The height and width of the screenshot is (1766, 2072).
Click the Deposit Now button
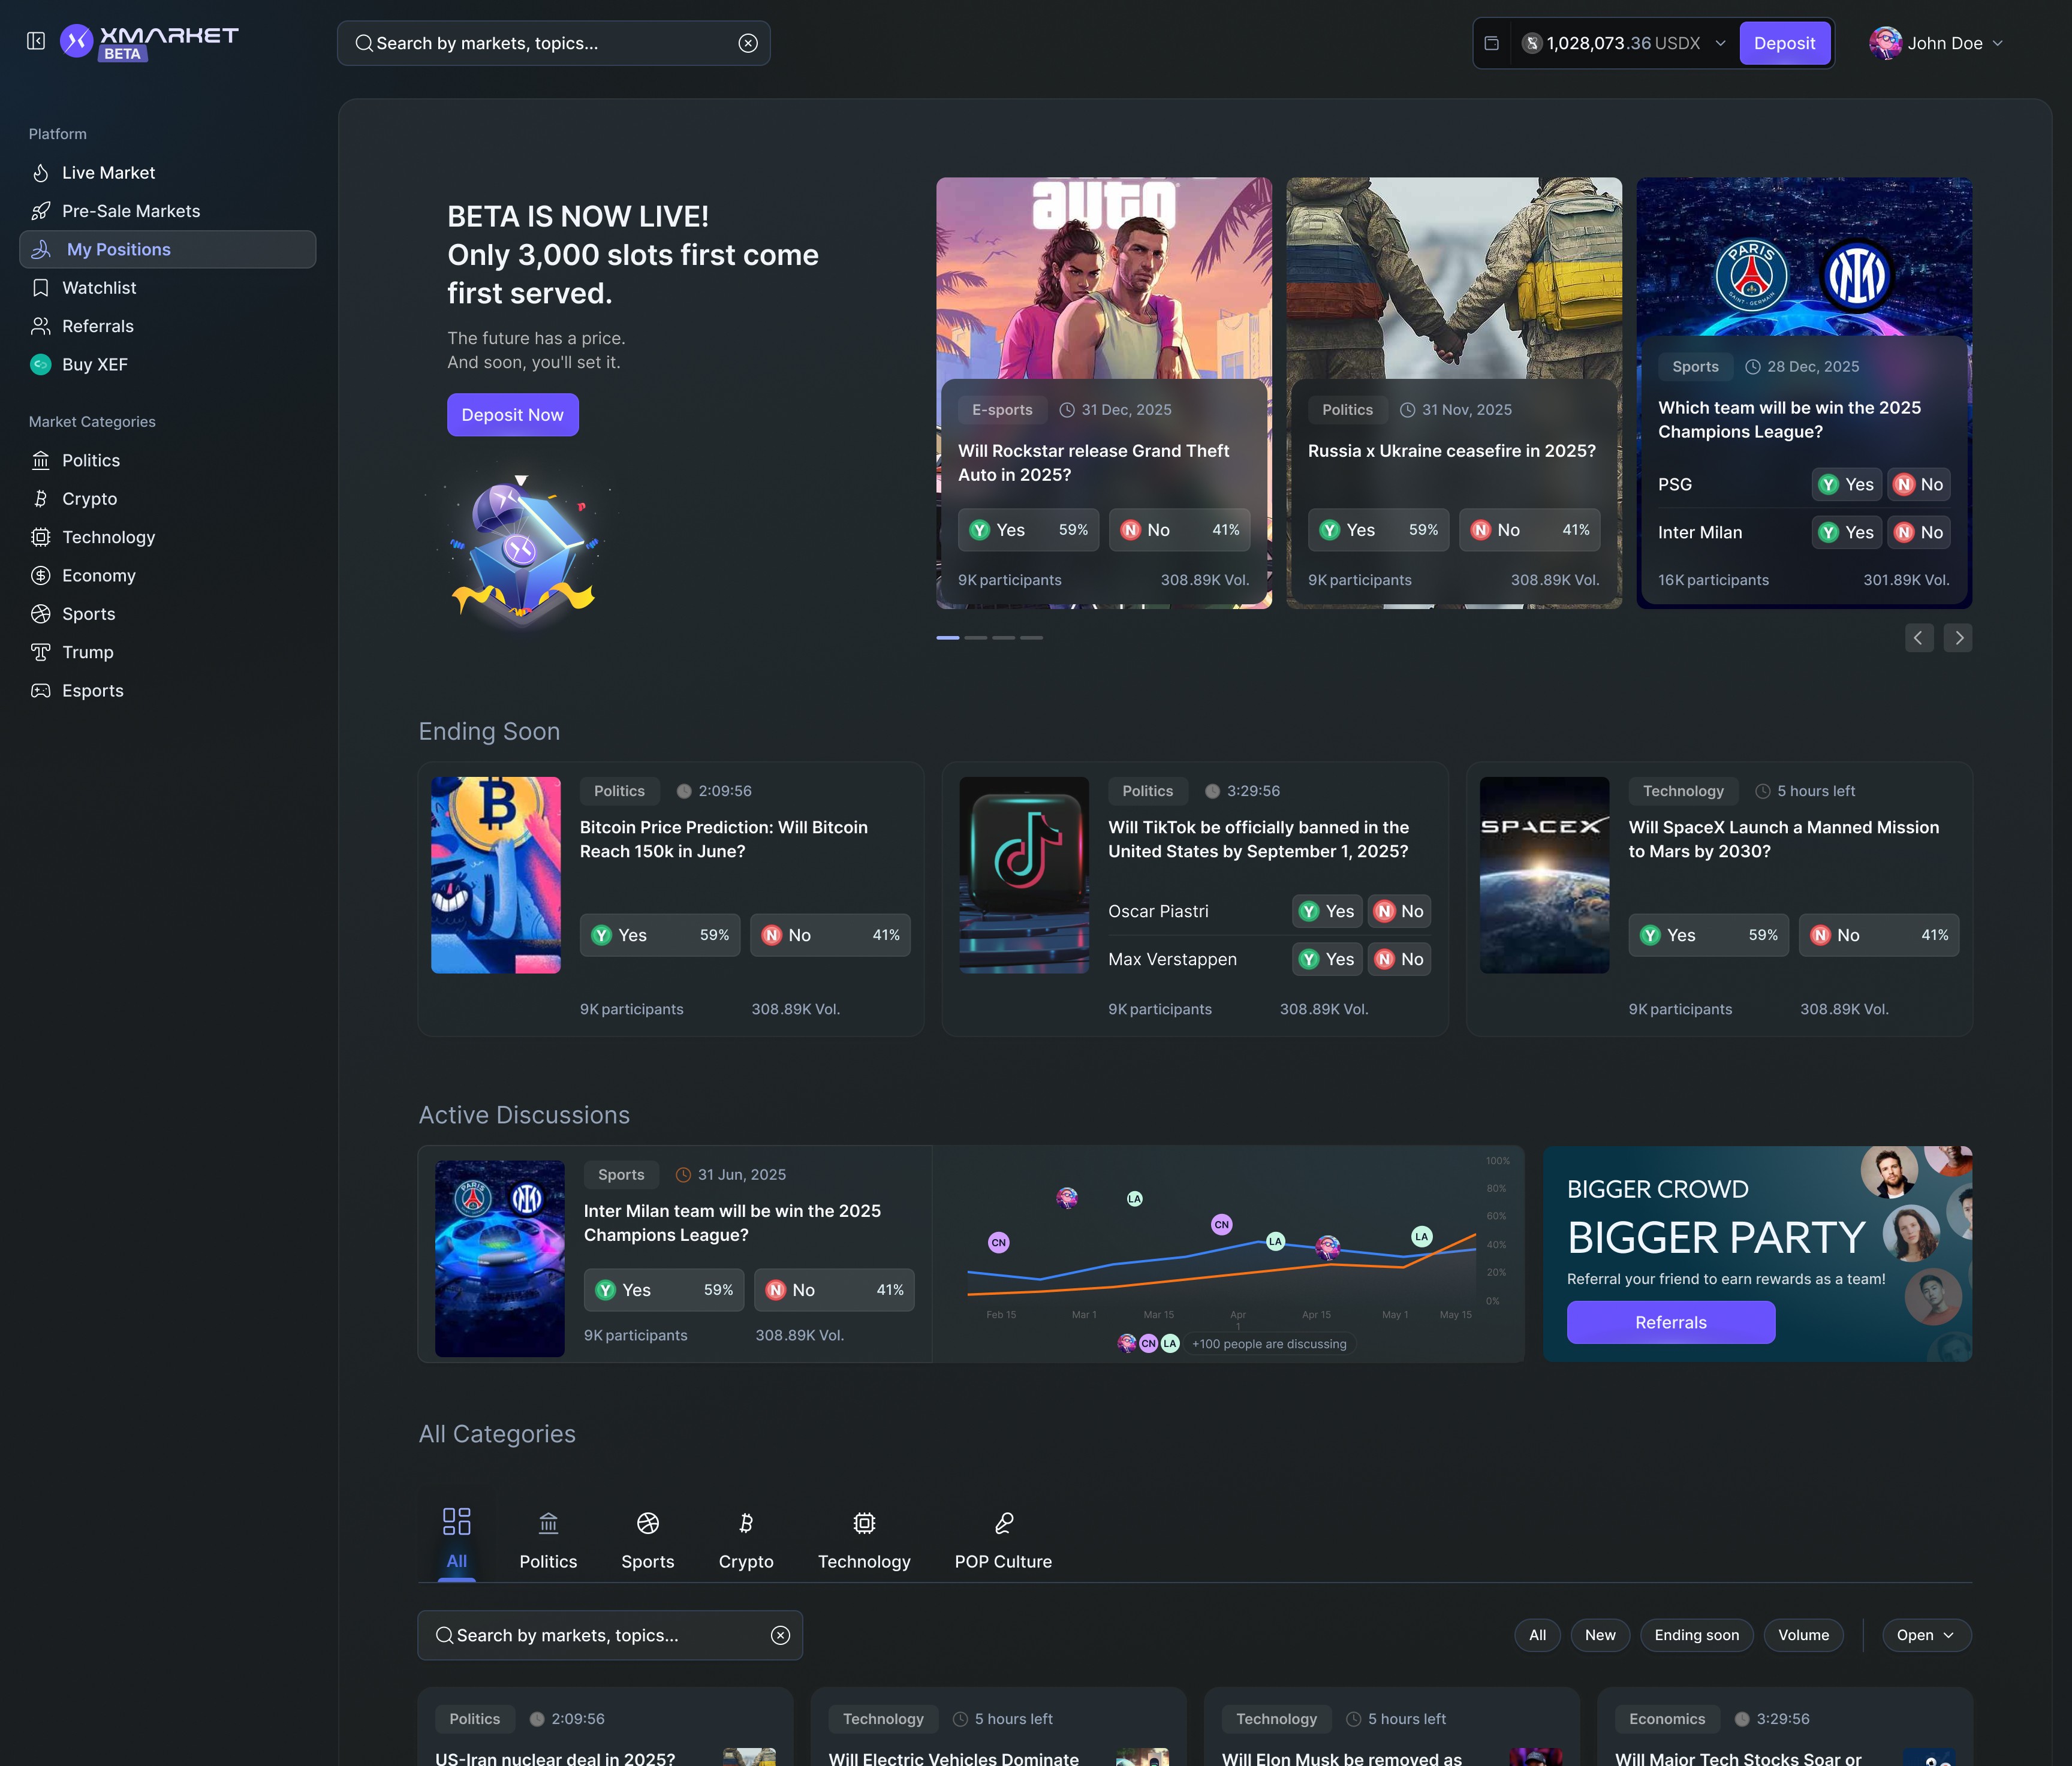pyautogui.click(x=512, y=414)
